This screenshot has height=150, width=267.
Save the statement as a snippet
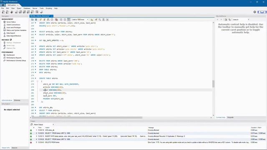(x=92, y=20)
